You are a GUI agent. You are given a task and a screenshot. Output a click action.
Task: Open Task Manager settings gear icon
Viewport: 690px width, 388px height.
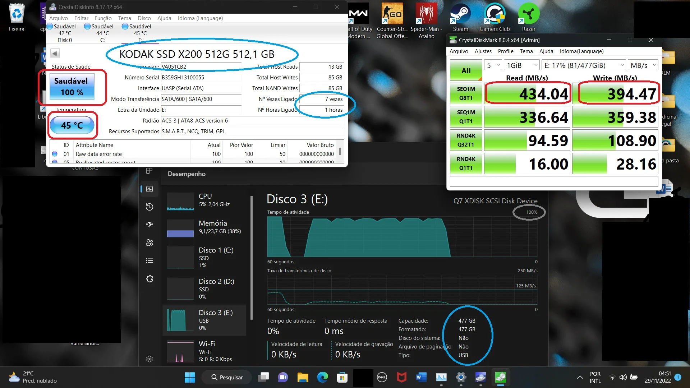coord(149,359)
